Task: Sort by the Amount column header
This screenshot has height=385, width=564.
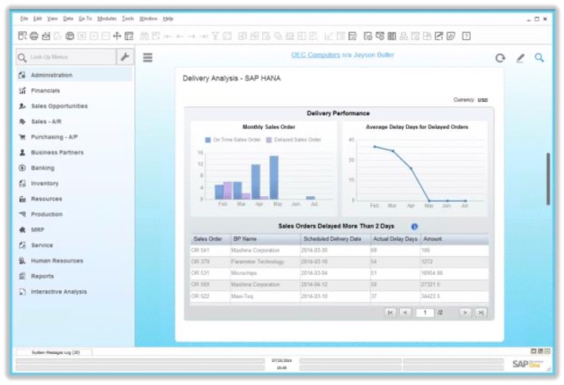Action: point(455,239)
